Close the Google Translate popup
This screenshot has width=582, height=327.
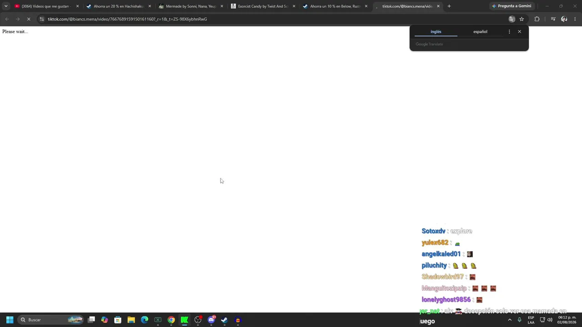click(x=519, y=31)
